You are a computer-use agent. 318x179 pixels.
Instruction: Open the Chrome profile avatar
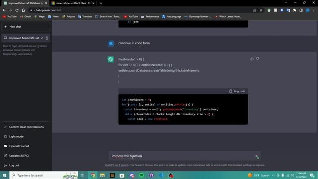308,10
